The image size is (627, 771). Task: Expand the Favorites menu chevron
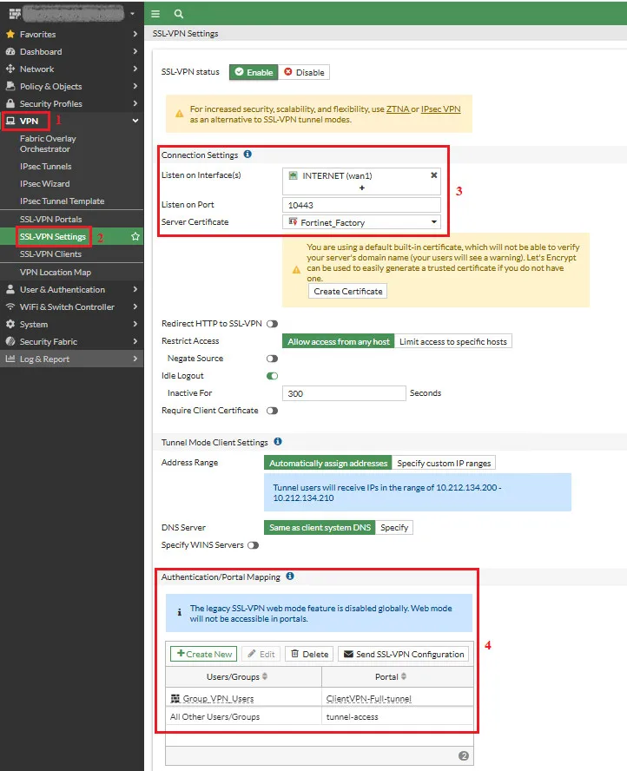135,35
